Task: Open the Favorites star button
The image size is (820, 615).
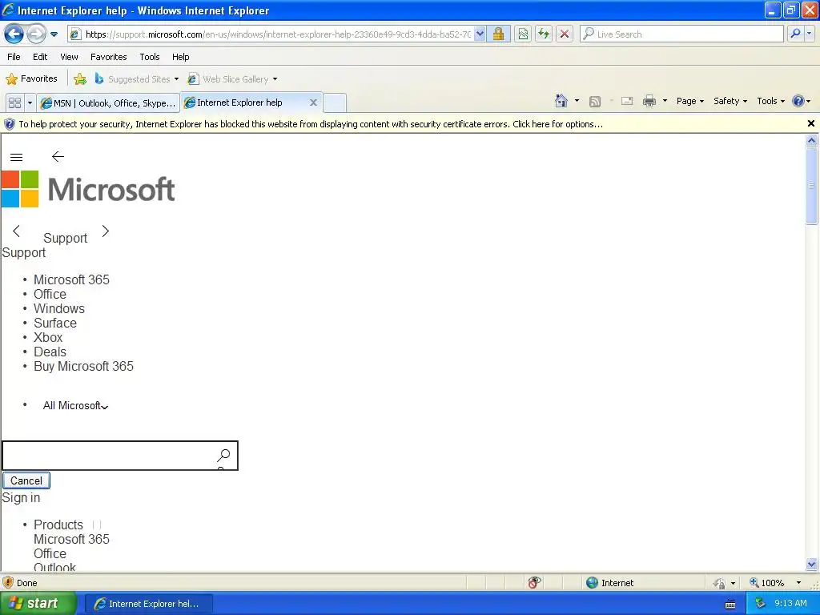Action: click(31, 79)
